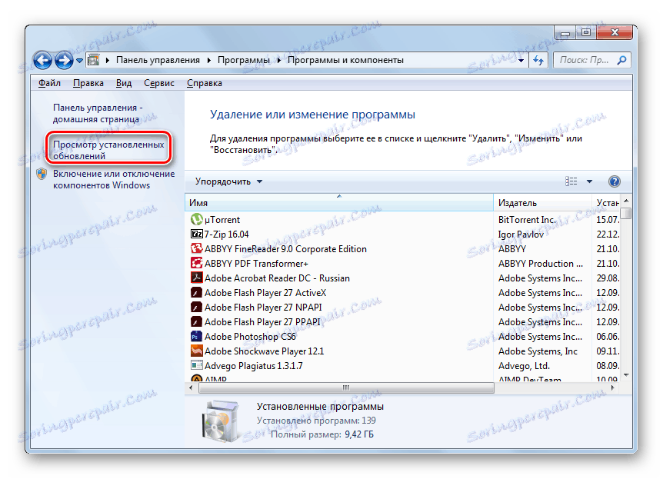The height and width of the screenshot is (479, 663).
Task: Click the search magnifier icon
Action: [621, 60]
